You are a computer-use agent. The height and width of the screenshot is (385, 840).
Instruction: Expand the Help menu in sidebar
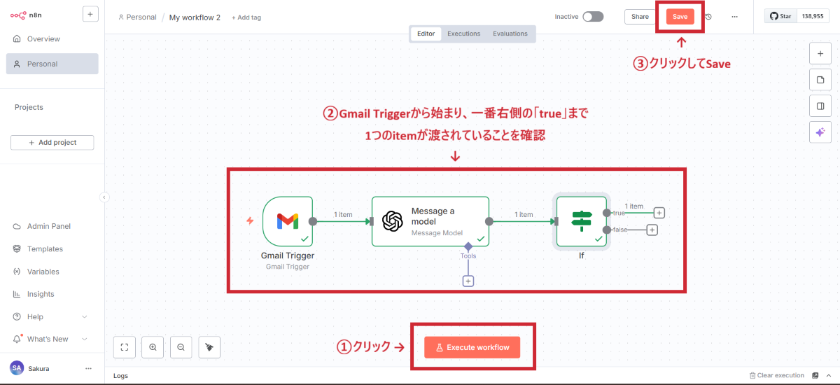click(85, 316)
